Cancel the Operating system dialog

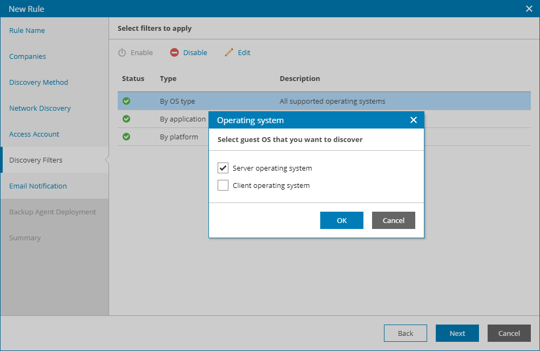click(x=394, y=220)
